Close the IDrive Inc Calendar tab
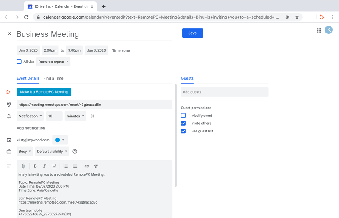Viewport: 339px width, 218px height. [92, 6]
